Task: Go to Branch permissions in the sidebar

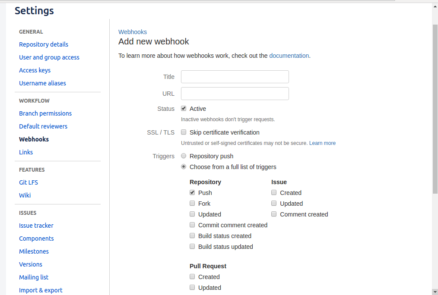Action: [x=45, y=113]
